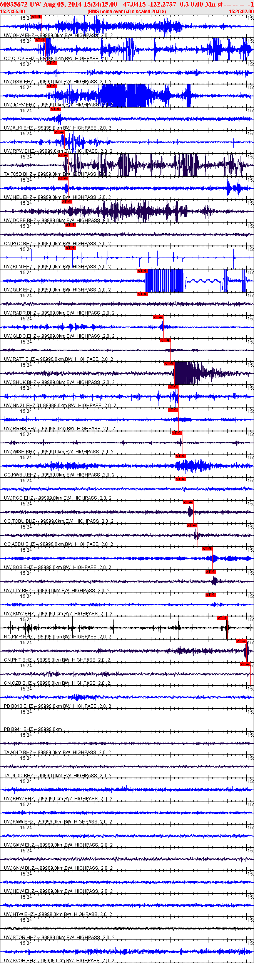
Task: Select the red pick flag on UW.GLDO trace
Action: tap(158, 317)
